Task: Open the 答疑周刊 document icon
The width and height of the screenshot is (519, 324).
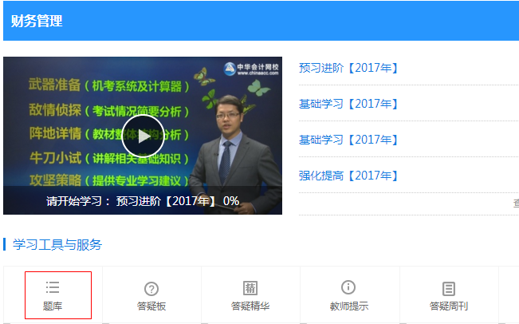Action: pos(449,289)
